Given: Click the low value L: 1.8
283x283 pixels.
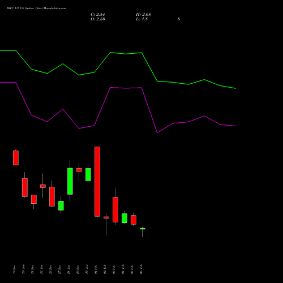Looking at the screenshot, I should (x=141, y=19).
